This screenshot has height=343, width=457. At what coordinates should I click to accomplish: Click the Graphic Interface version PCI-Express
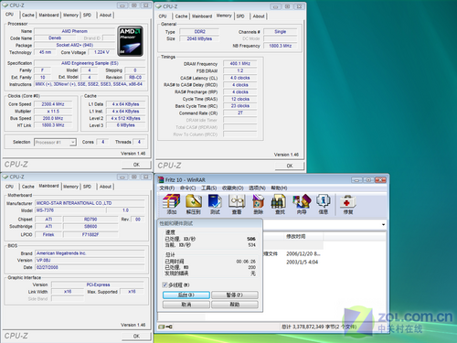98,284
